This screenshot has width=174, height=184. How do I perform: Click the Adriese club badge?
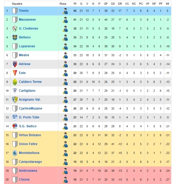[x=15, y=64]
